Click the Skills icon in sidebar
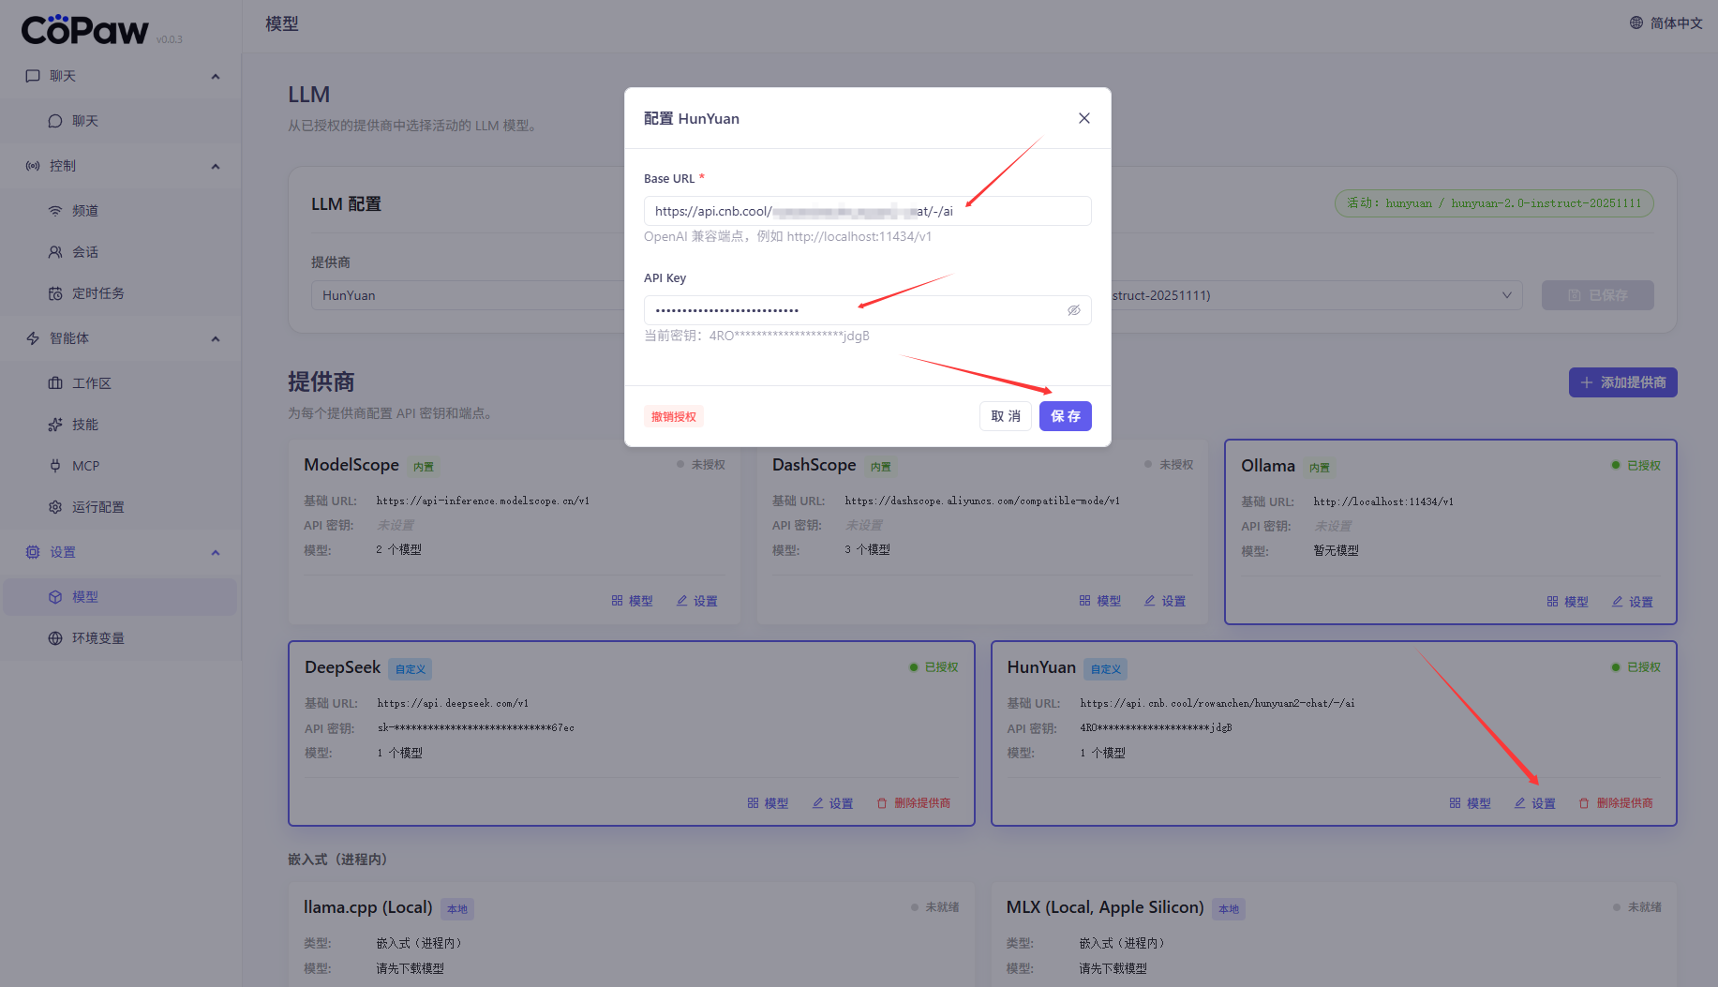The width and height of the screenshot is (1718, 987). (x=55, y=425)
